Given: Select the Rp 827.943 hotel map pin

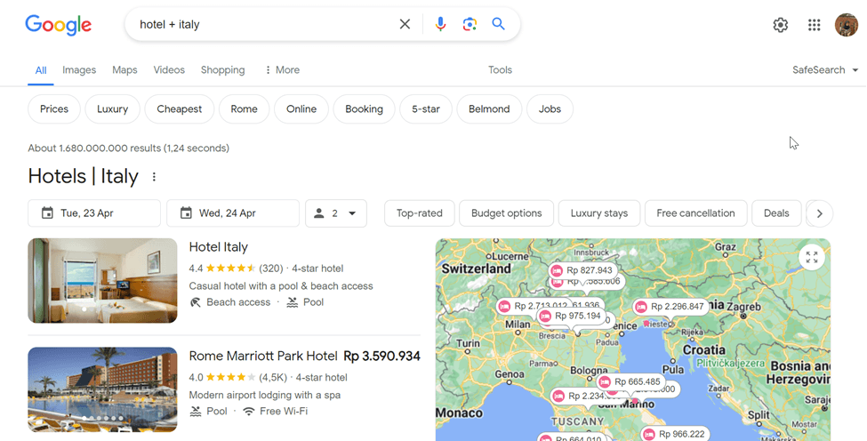Looking at the screenshot, I should coord(583,270).
